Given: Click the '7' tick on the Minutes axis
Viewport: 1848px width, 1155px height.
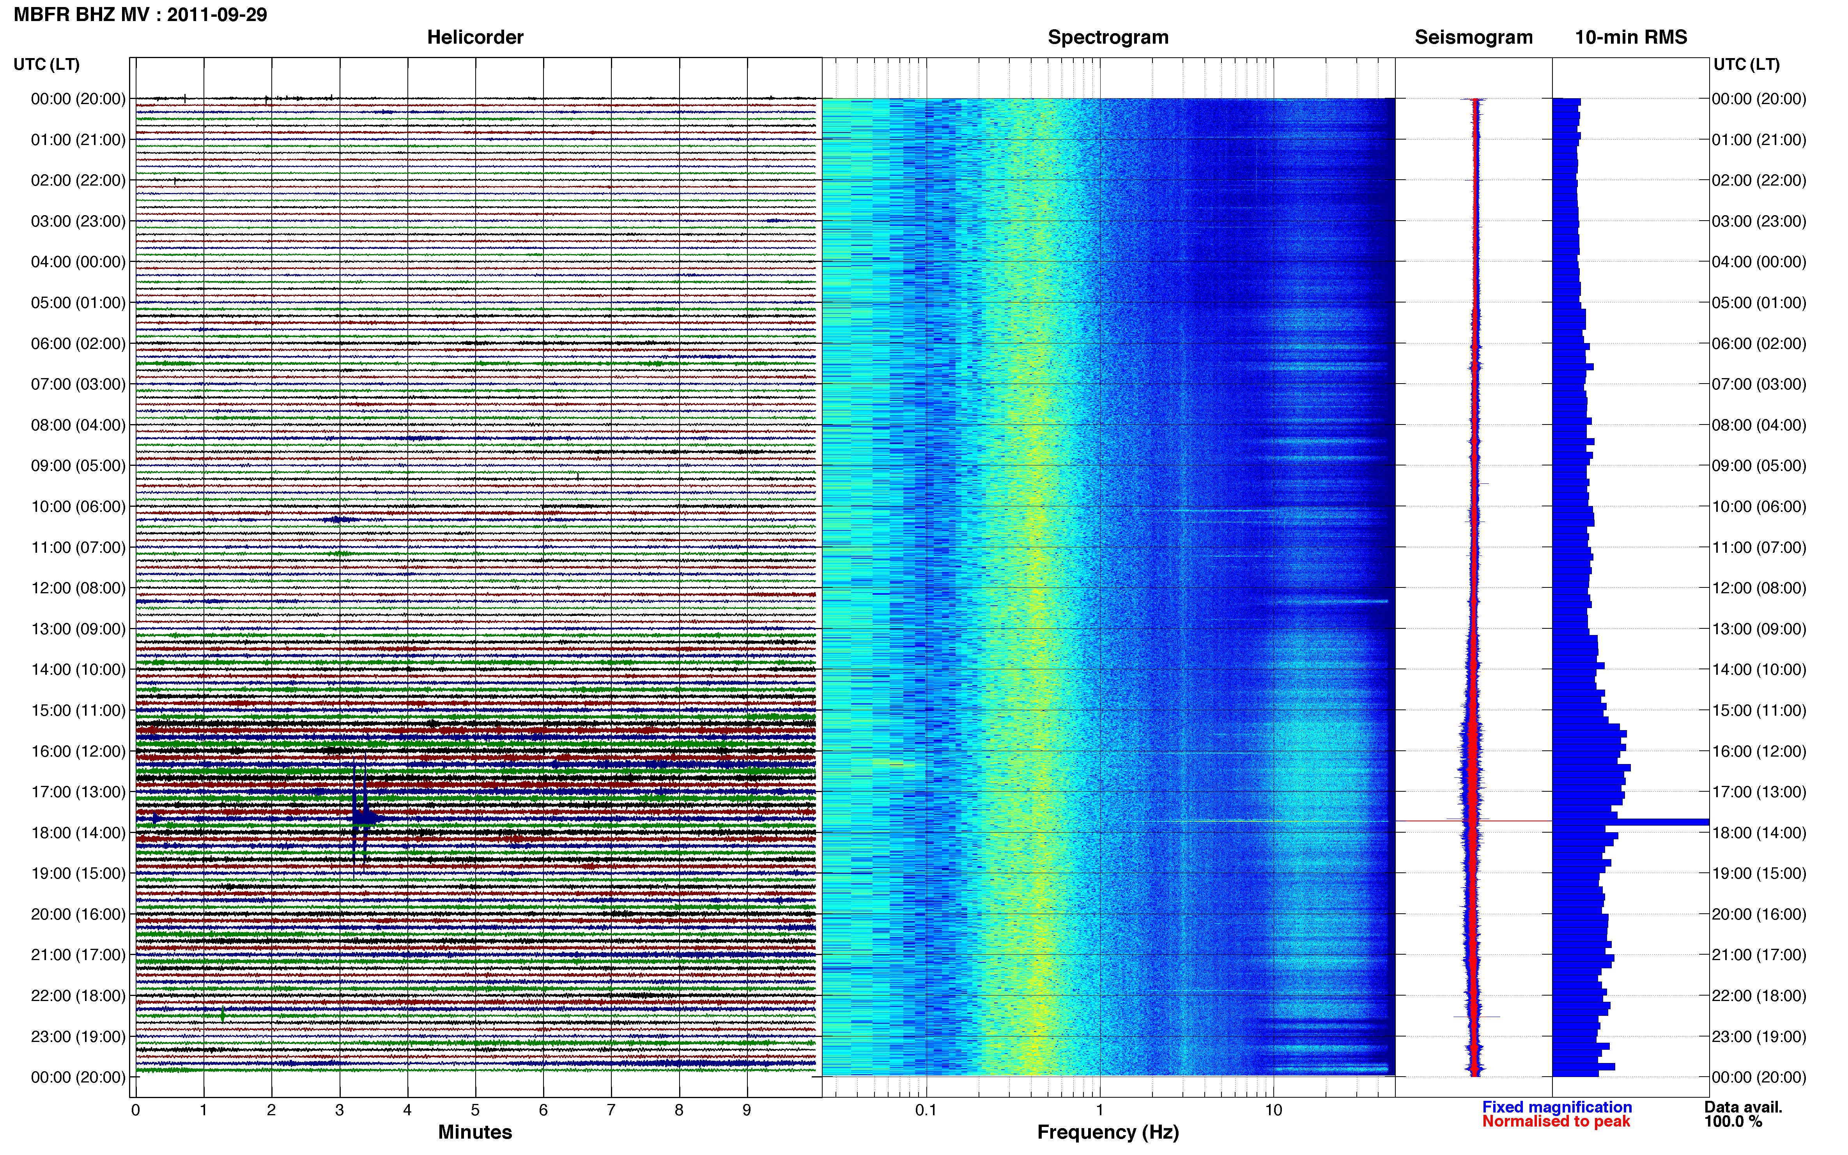Looking at the screenshot, I should 611,1111.
